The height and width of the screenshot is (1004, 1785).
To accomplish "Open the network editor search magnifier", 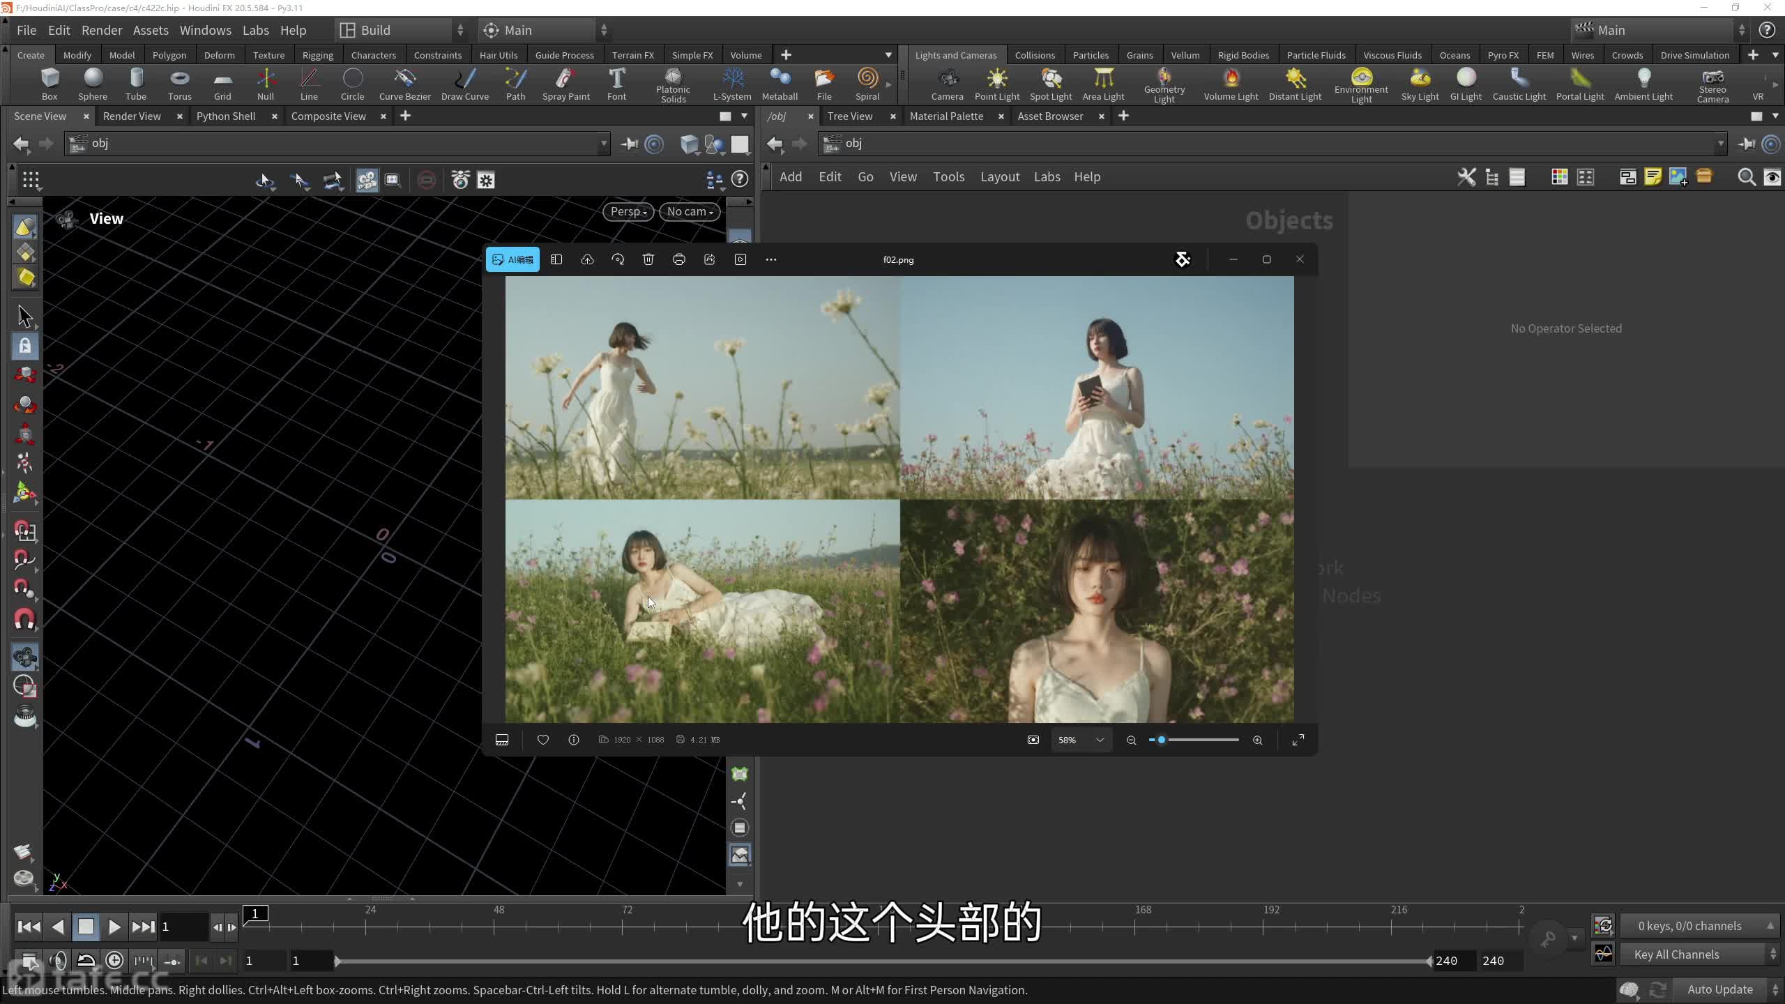I will click(1746, 177).
